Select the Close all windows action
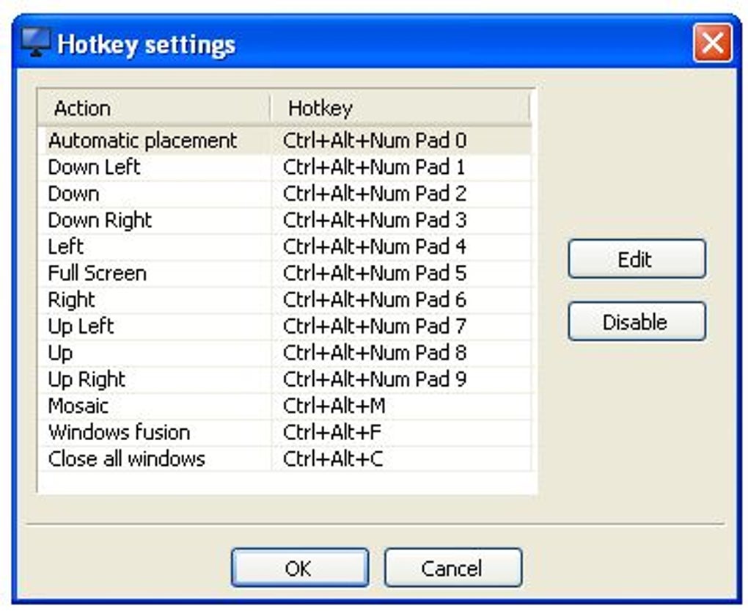The height and width of the screenshot is (614, 748). pyautogui.click(x=126, y=459)
